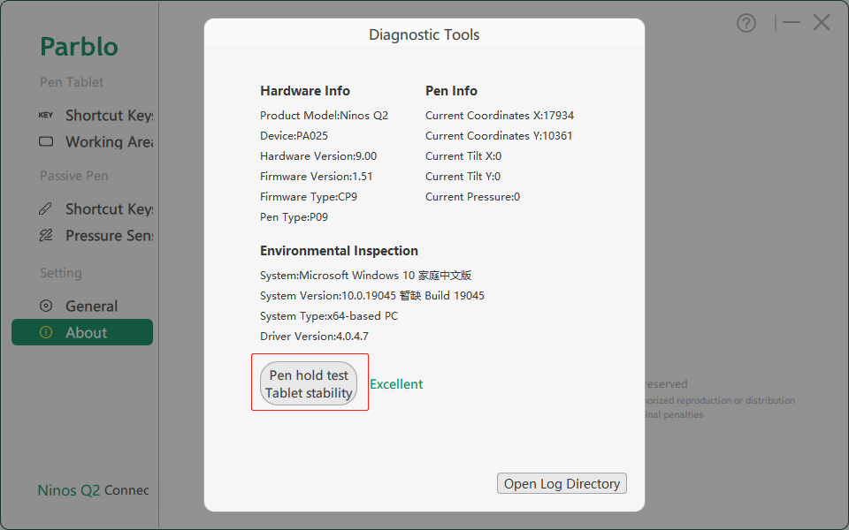The width and height of the screenshot is (849, 530).
Task: Click Current Tilt X:0 text
Action: coord(463,155)
